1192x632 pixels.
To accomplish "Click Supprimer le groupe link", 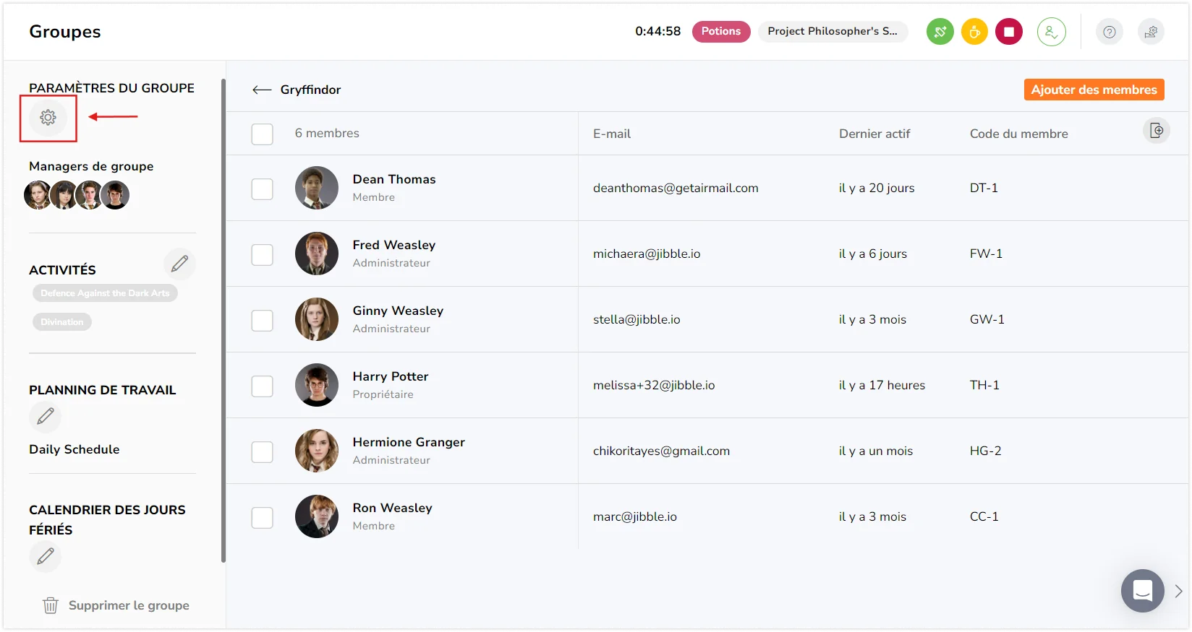I will pos(116,605).
